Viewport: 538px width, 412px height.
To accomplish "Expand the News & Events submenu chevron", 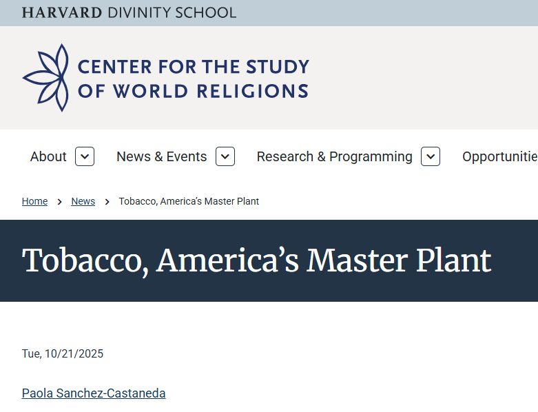I will click(x=225, y=156).
